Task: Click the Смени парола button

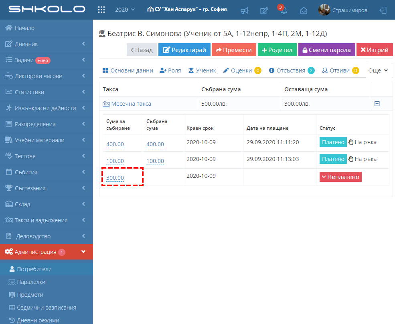Action: (x=327, y=50)
